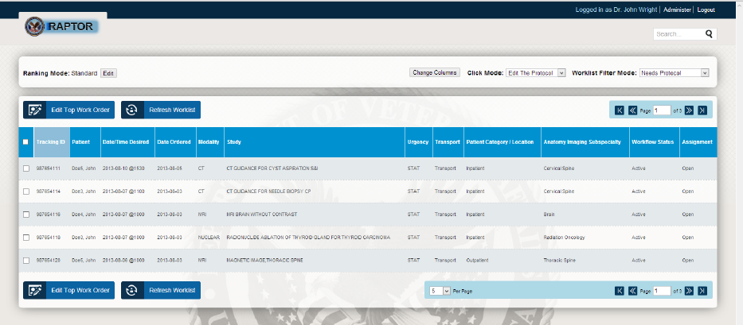Click tracking ID '987654120'
743x325 pixels.
click(x=49, y=260)
